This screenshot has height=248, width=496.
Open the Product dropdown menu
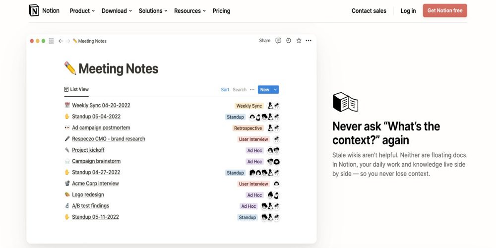point(82,11)
